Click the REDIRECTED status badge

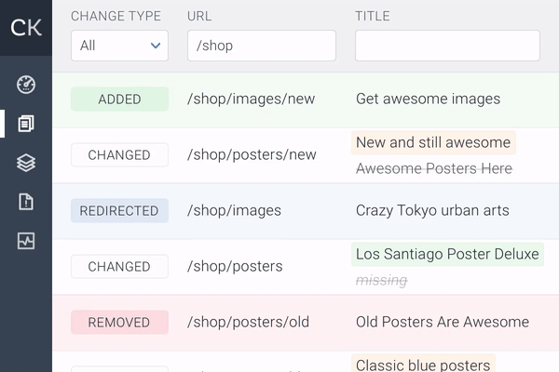click(119, 211)
